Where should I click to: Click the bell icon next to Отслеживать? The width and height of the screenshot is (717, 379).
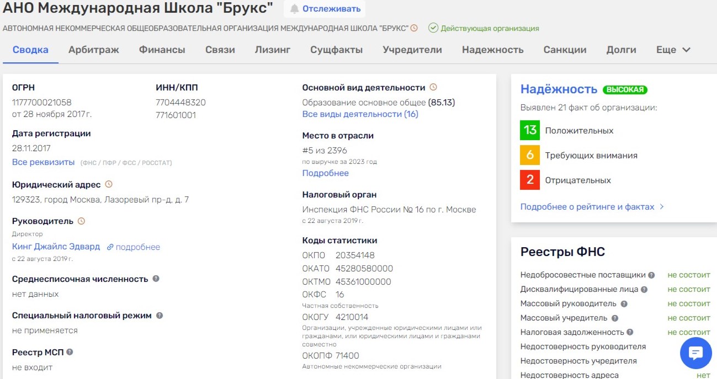(x=295, y=9)
